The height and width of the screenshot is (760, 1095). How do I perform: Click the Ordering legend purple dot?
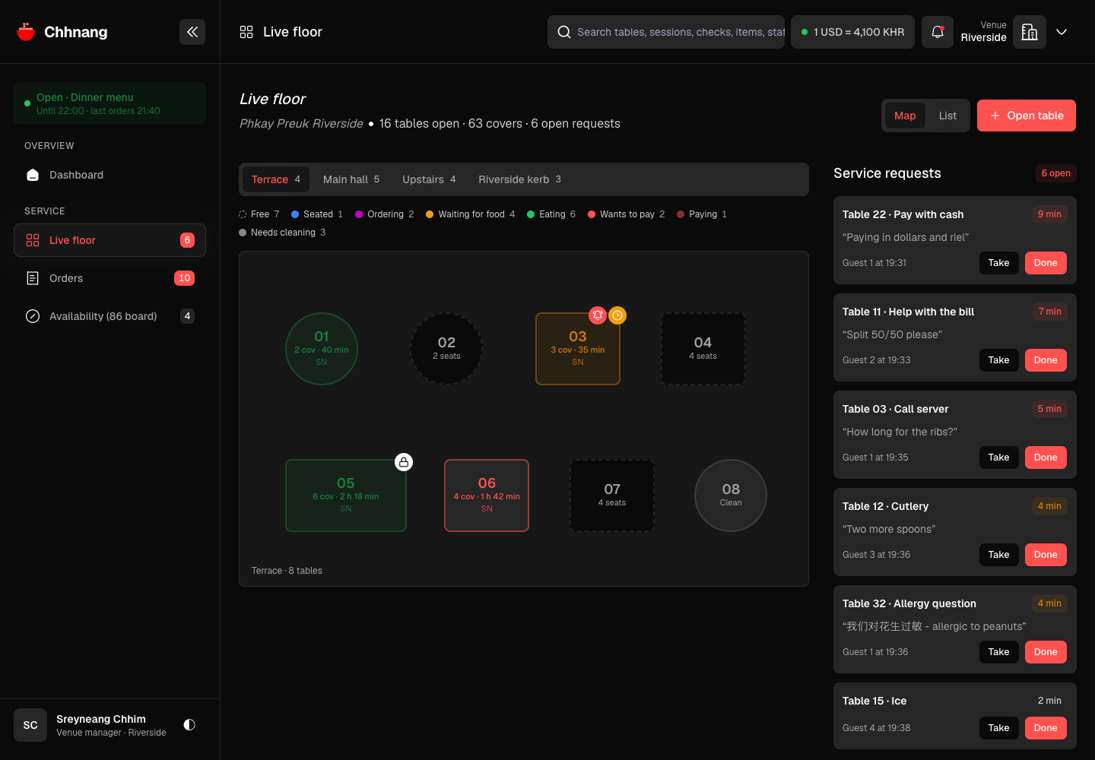click(x=359, y=214)
